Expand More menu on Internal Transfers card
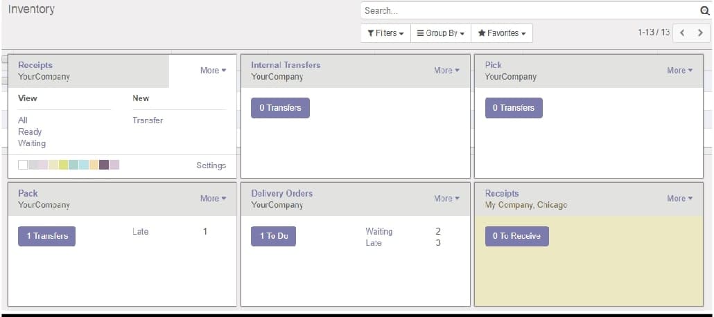714x317 pixels. pos(446,71)
